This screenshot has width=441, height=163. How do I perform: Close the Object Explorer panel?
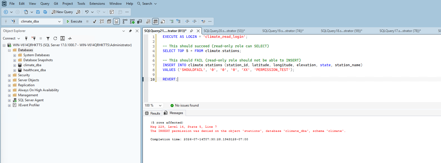coord(137,31)
